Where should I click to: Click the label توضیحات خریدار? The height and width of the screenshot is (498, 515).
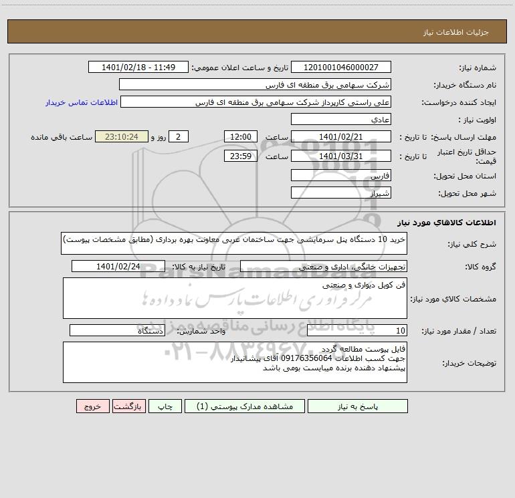tap(469, 364)
